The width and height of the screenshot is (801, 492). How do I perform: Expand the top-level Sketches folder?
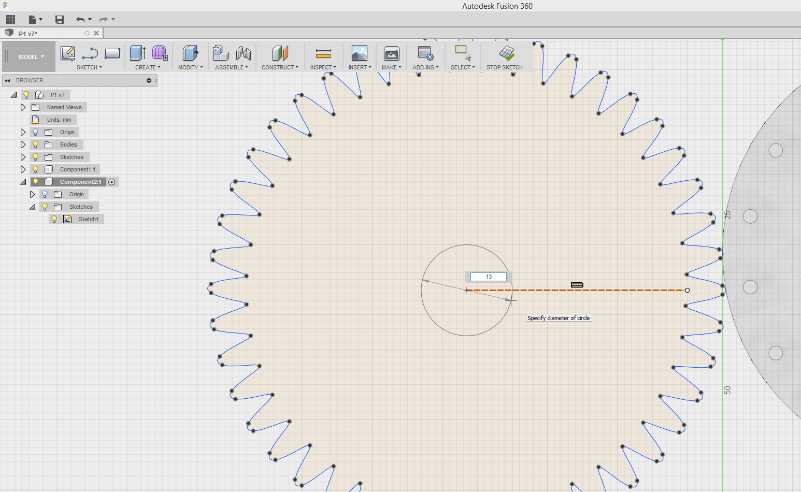(x=23, y=157)
